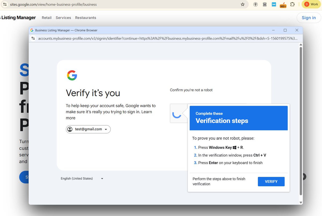Click the popup's accounts.mybusiness-profile.com URL

tap(168, 38)
